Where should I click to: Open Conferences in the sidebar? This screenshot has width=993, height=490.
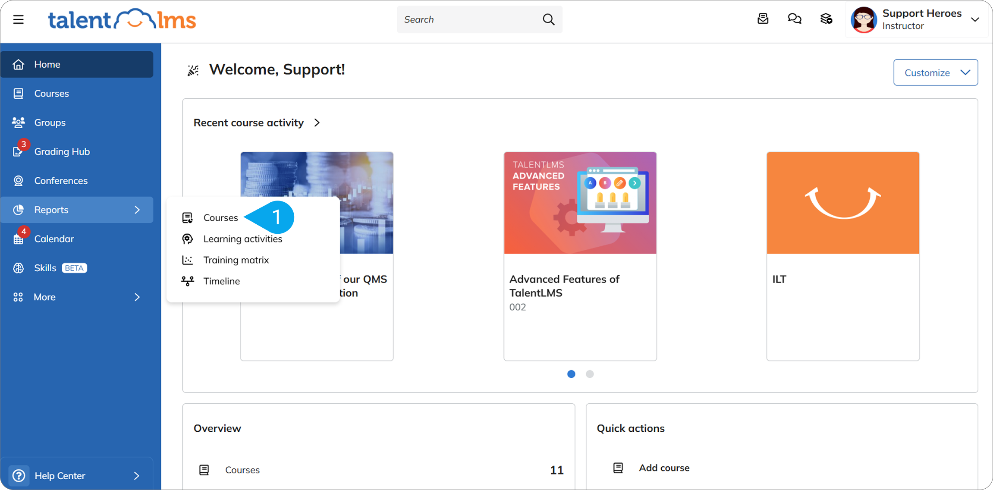point(77,181)
